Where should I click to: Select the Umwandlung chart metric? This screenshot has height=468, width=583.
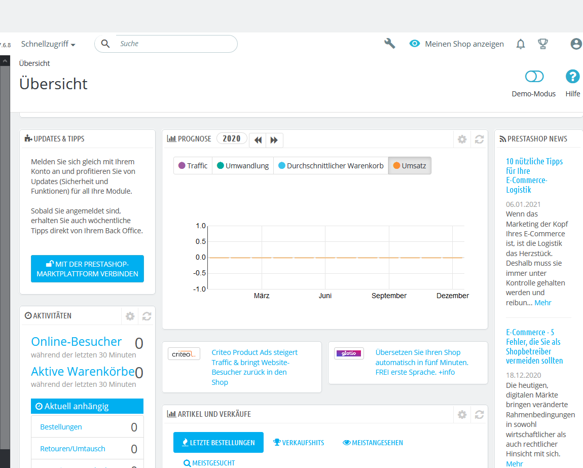click(243, 165)
